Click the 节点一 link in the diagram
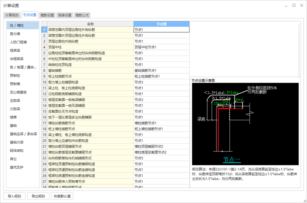 [x=232, y=159]
